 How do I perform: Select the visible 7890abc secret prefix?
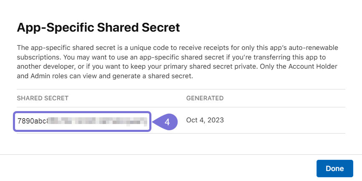(32, 121)
